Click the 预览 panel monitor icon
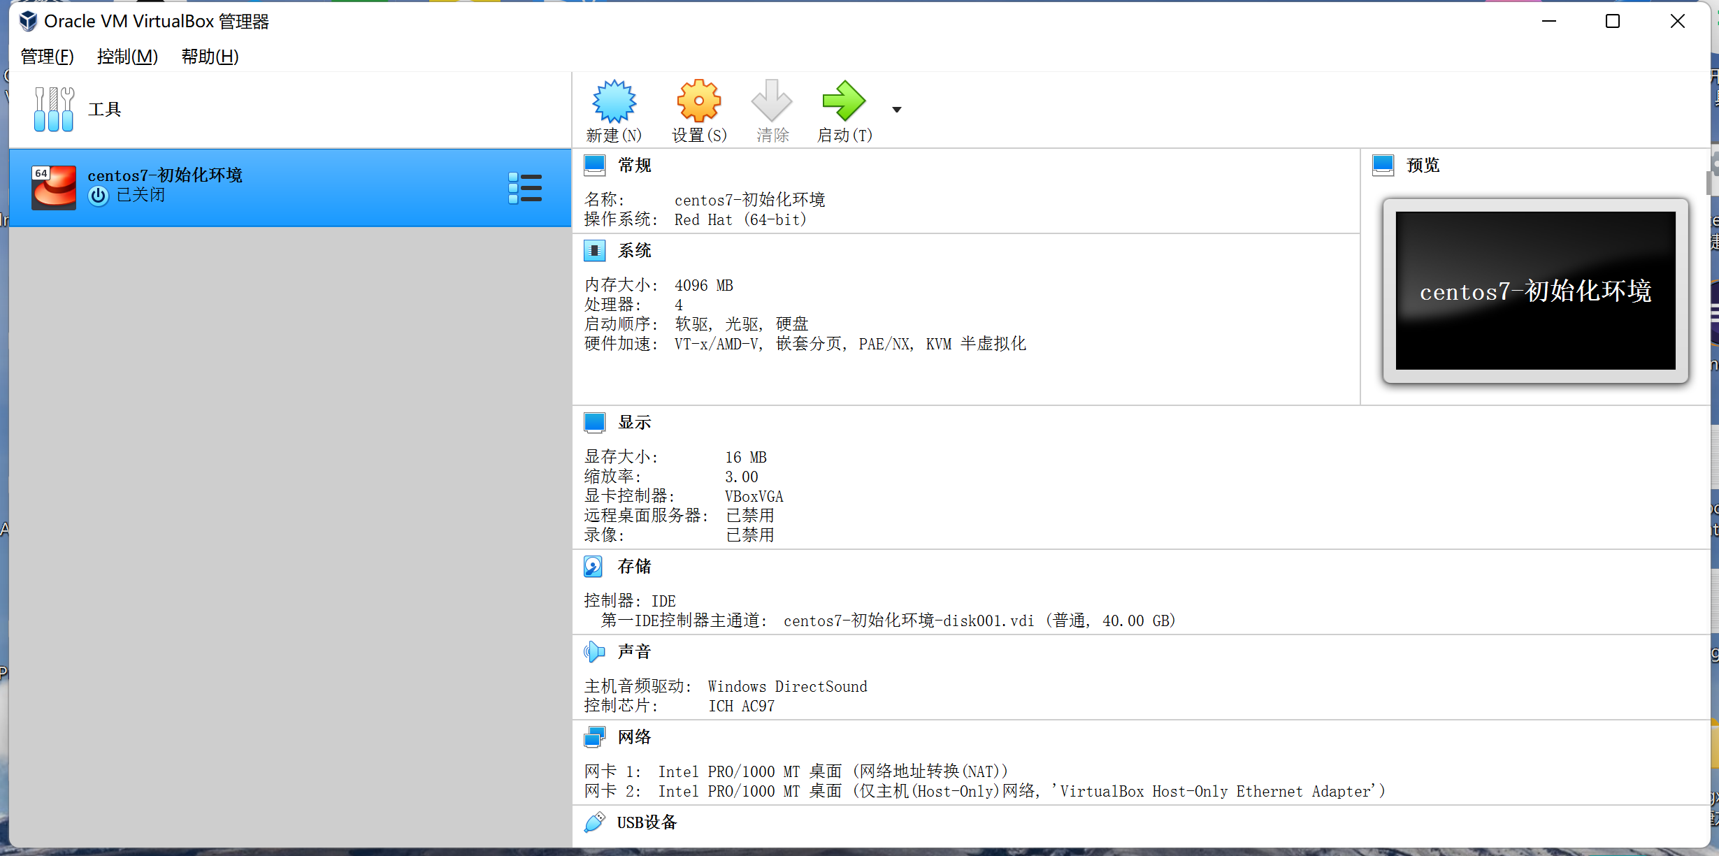1719x856 pixels. coord(1383,166)
